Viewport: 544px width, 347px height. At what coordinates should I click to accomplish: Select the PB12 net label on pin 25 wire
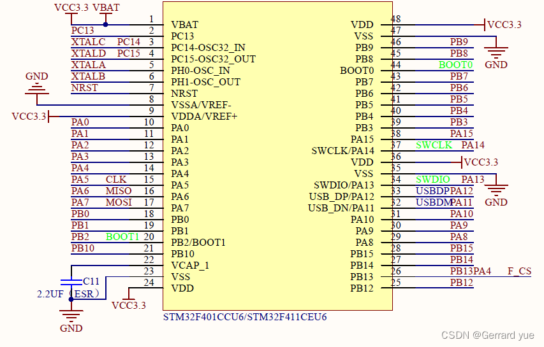(462, 283)
